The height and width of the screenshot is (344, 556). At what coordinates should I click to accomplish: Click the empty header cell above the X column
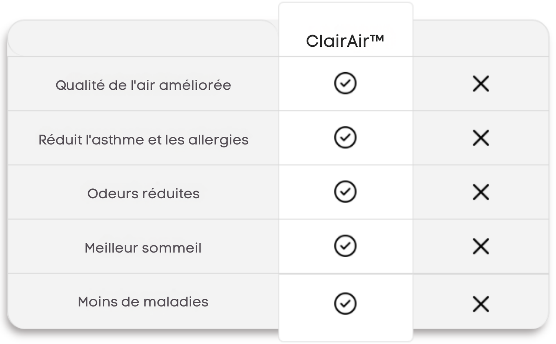[x=481, y=39]
